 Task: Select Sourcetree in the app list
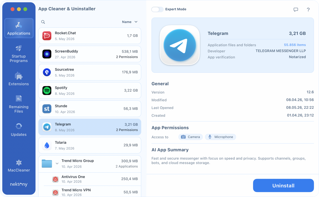tap(90, 72)
